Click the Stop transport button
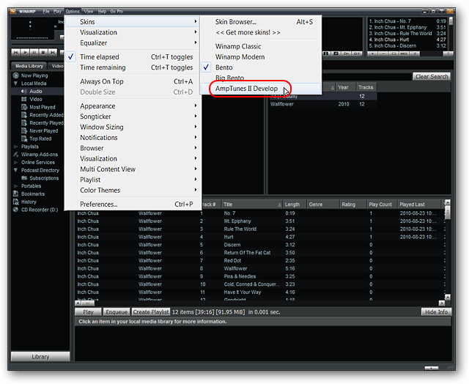 pos(43,53)
